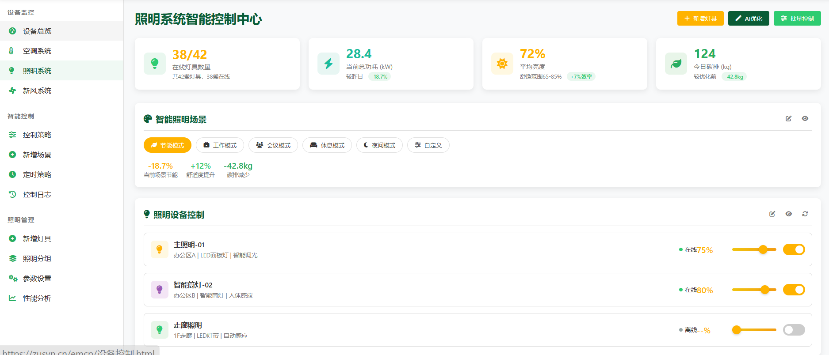Click the 走廊照明 green bulb icon
829x355 pixels.
[160, 330]
